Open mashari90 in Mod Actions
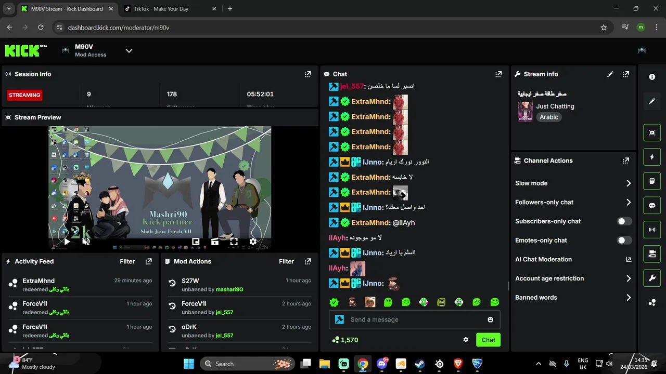Viewport: 666px width, 374px height. point(229,290)
